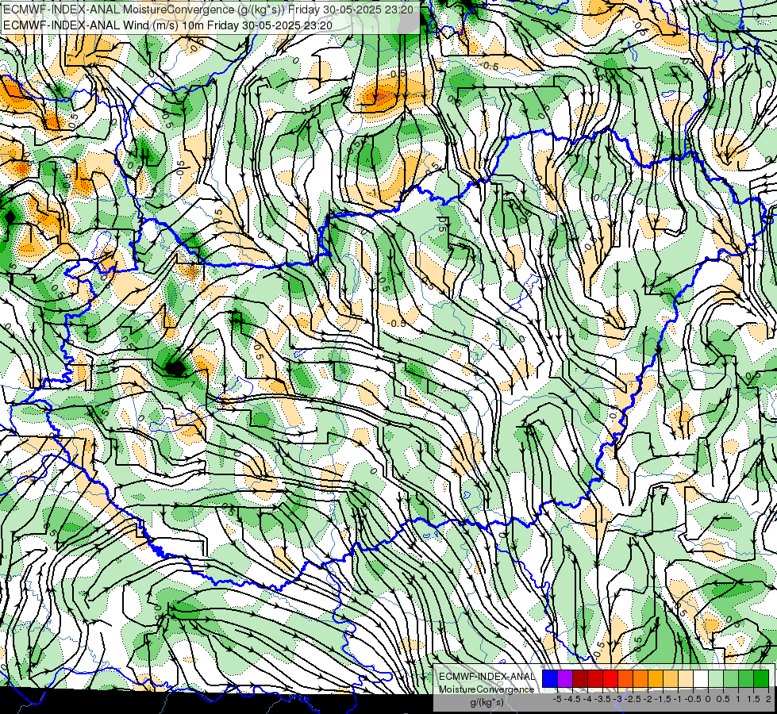Click the purple legend color swatch
Image resolution: width=777 pixels, height=714 pixels.
pos(565,678)
